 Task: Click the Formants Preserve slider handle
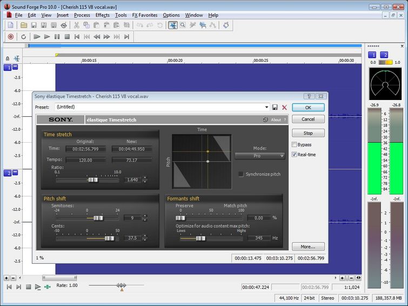(180, 218)
